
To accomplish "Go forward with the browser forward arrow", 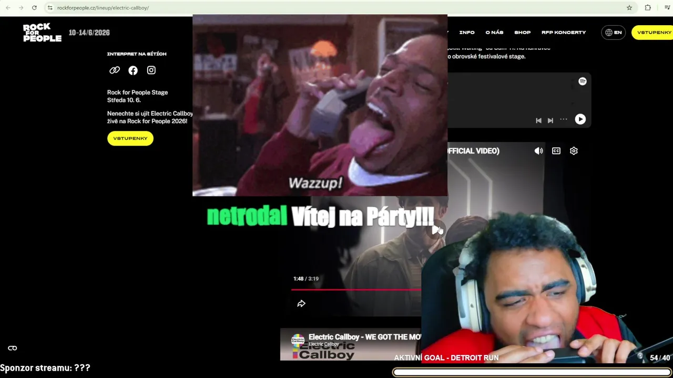I will click(x=21, y=8).
